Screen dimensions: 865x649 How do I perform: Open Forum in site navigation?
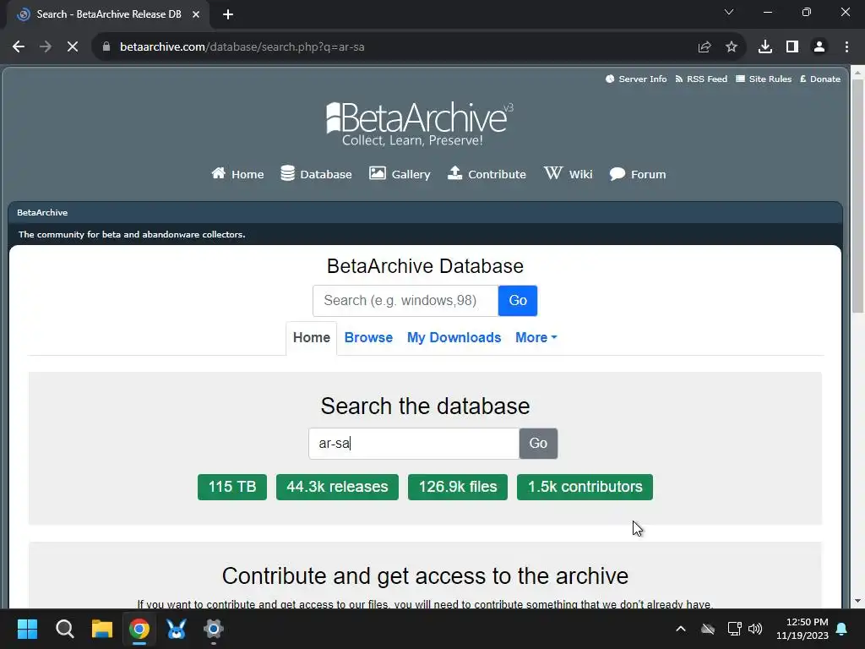coord(638,174)
